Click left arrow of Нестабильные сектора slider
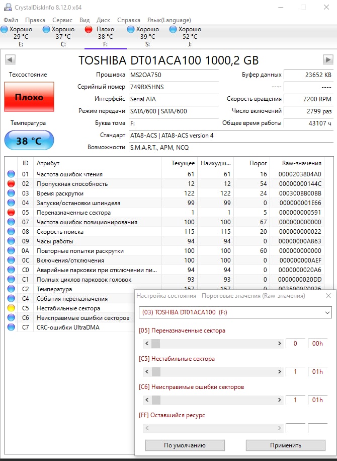337x461 pixels. 147,372
